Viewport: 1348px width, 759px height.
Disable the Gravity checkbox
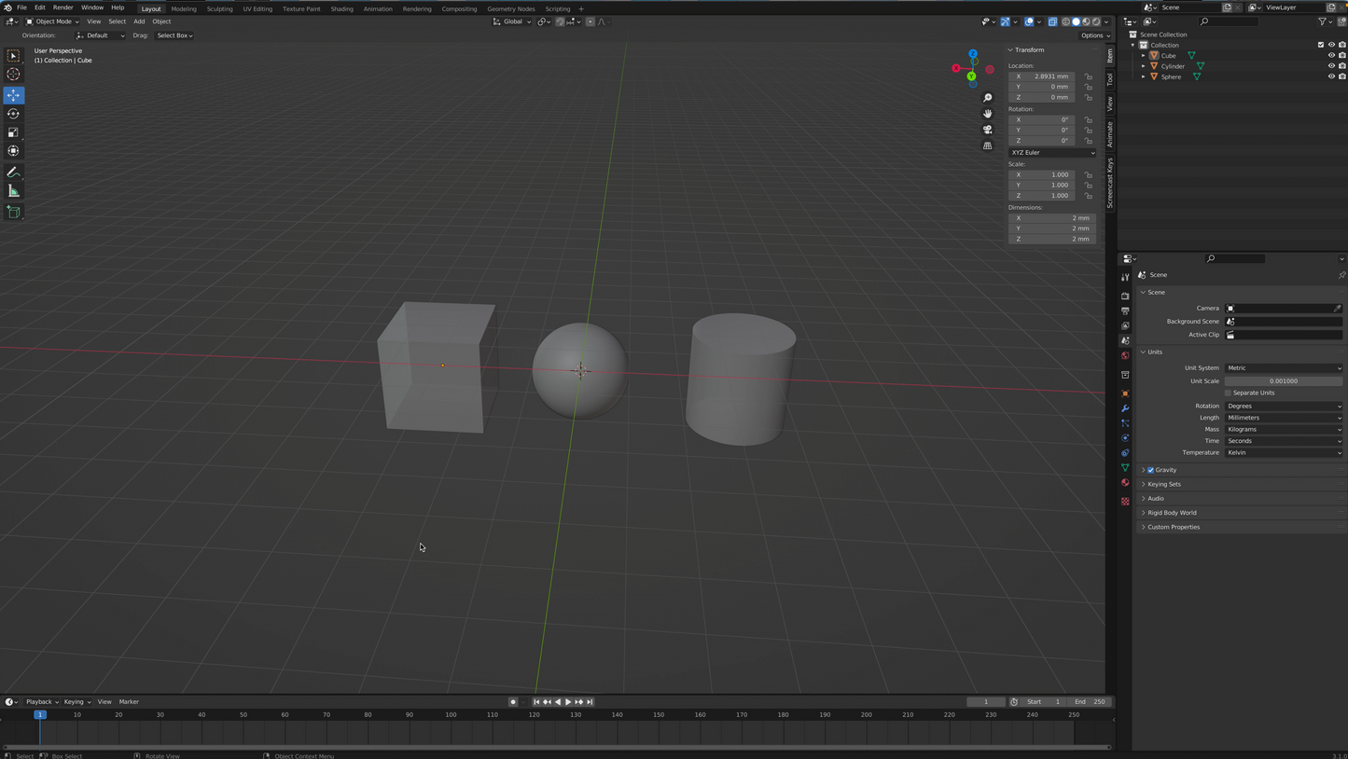pyautogui.click(x=1150, y=470)
